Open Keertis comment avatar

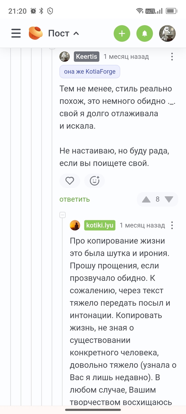[65, 57]
